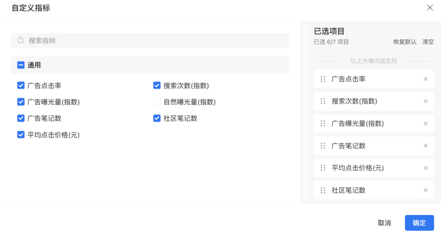The image size is (441, 237).
Task: Click 恢复默认 to restore defaults
Action: point(405,42)
